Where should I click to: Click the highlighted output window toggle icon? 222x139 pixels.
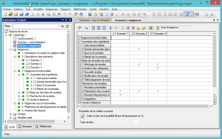tap(191, 14)
